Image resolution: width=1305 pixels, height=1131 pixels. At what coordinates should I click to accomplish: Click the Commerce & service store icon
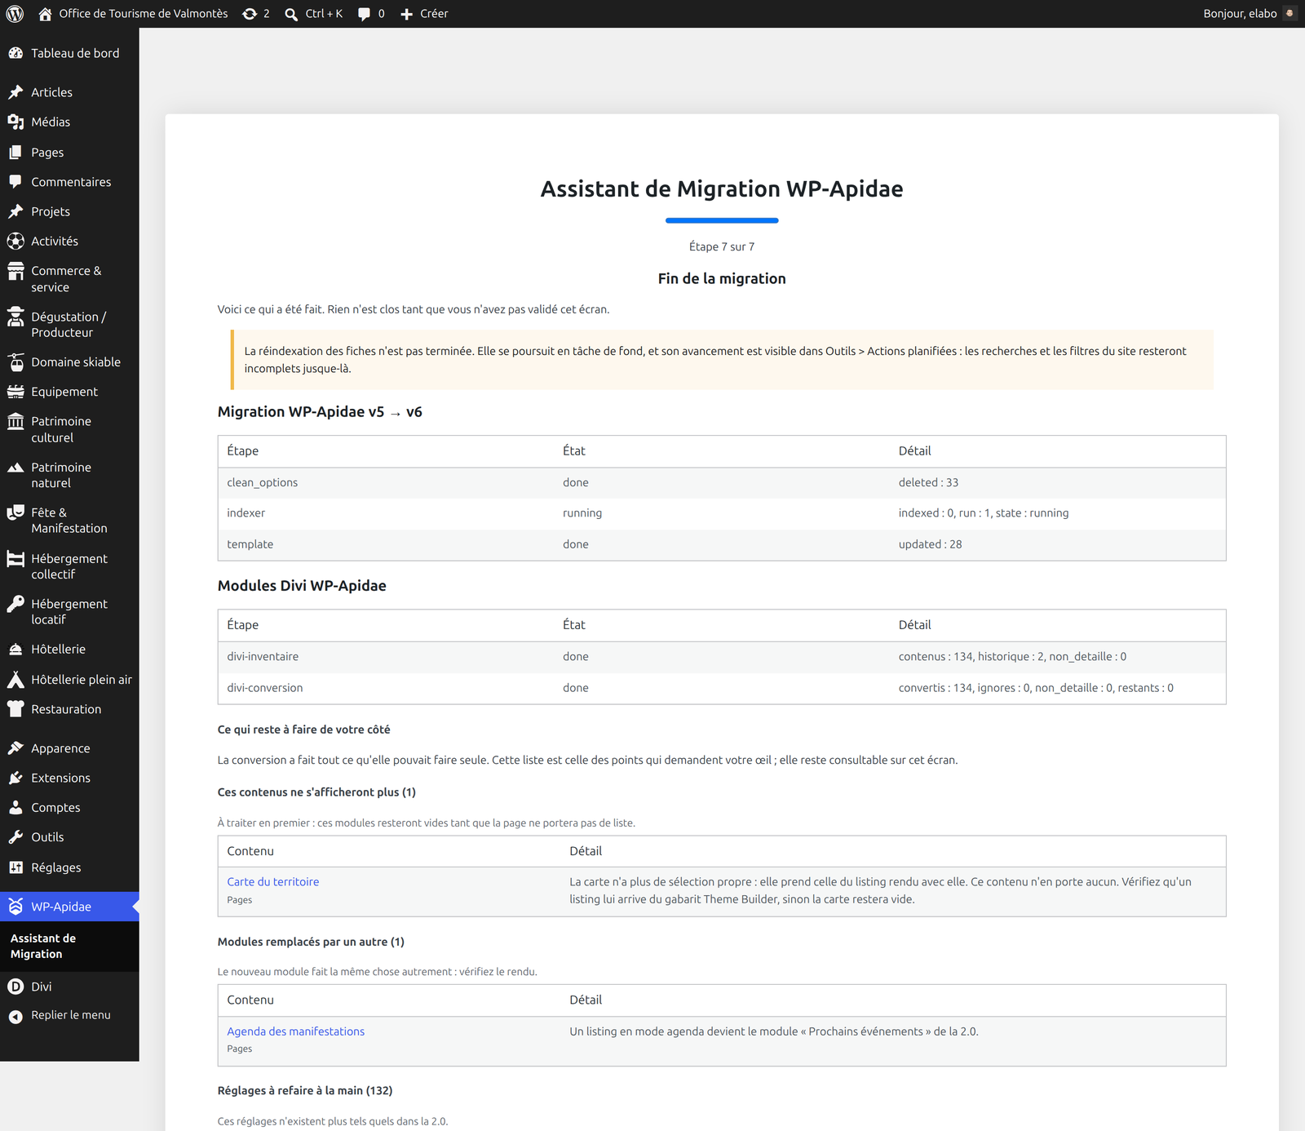point(15,271)
